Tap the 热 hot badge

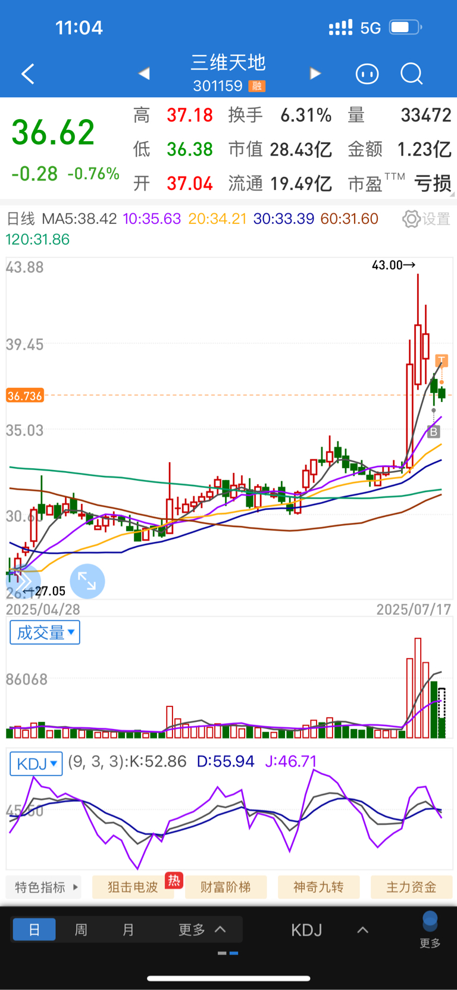click(x=174, y=880)
